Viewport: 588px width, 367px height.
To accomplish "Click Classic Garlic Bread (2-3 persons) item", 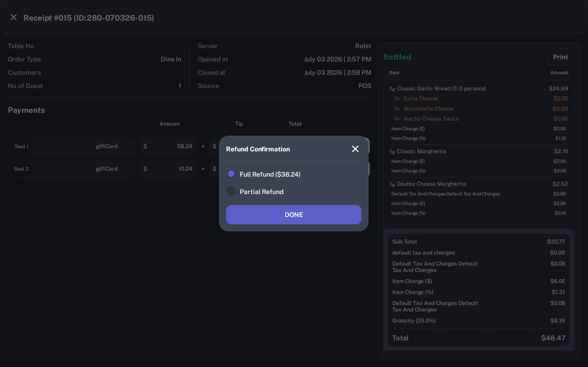I will (x=441, y=89).
